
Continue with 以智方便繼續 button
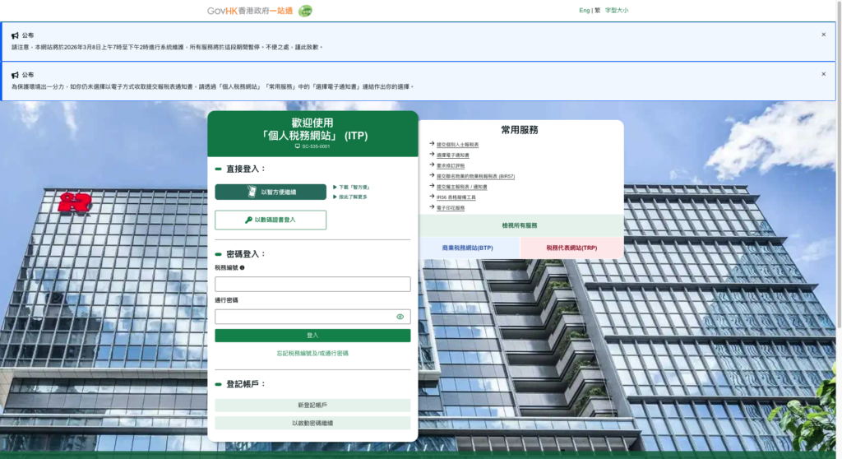coord(271,192)
